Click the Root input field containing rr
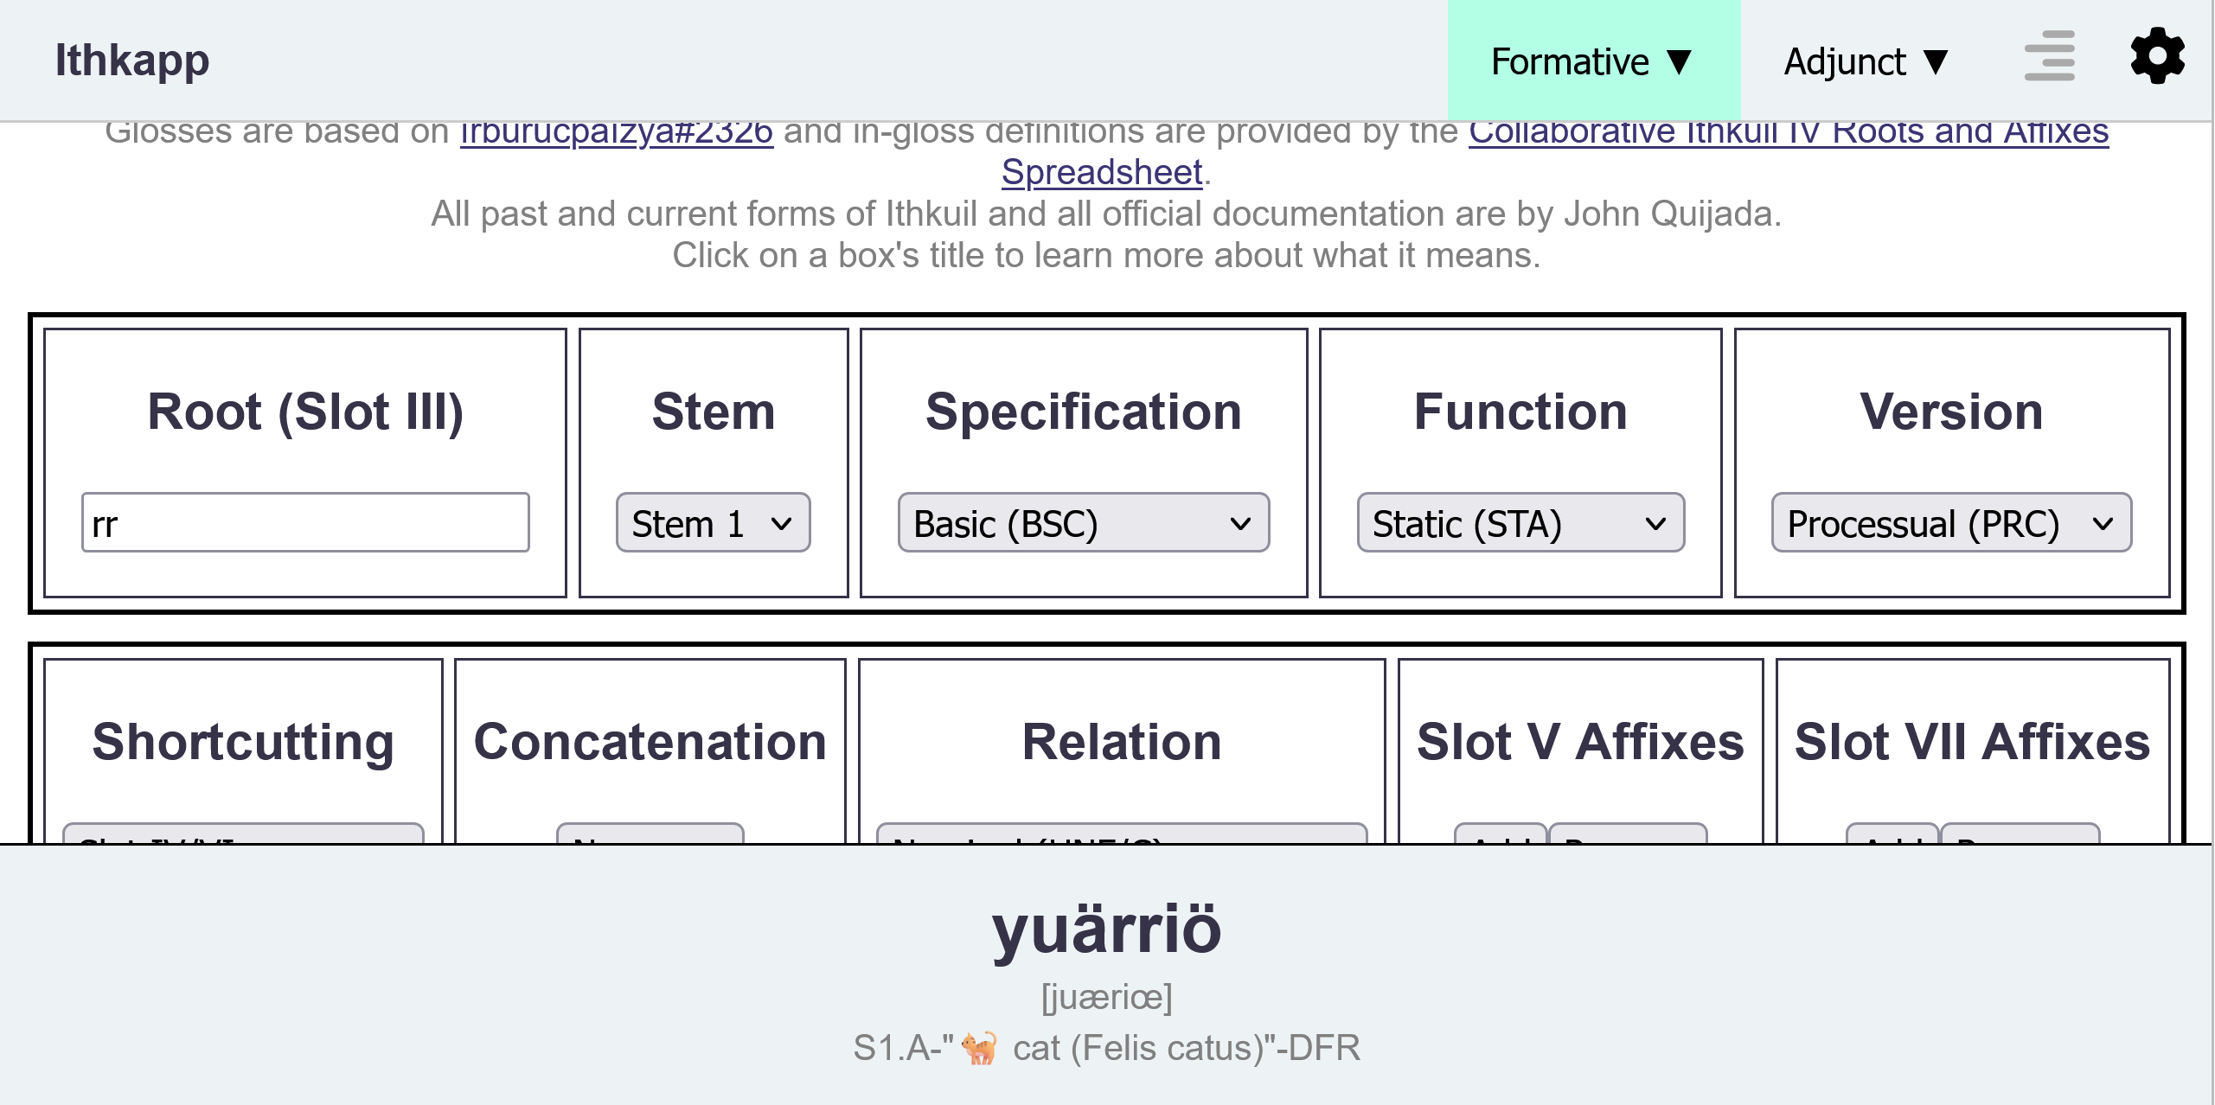The image size is (2215, 1105). [x=305, y=523]
